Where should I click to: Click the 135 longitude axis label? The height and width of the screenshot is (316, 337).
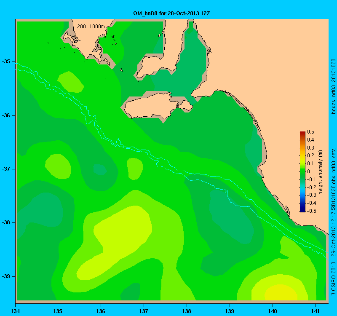coord(58,311)
